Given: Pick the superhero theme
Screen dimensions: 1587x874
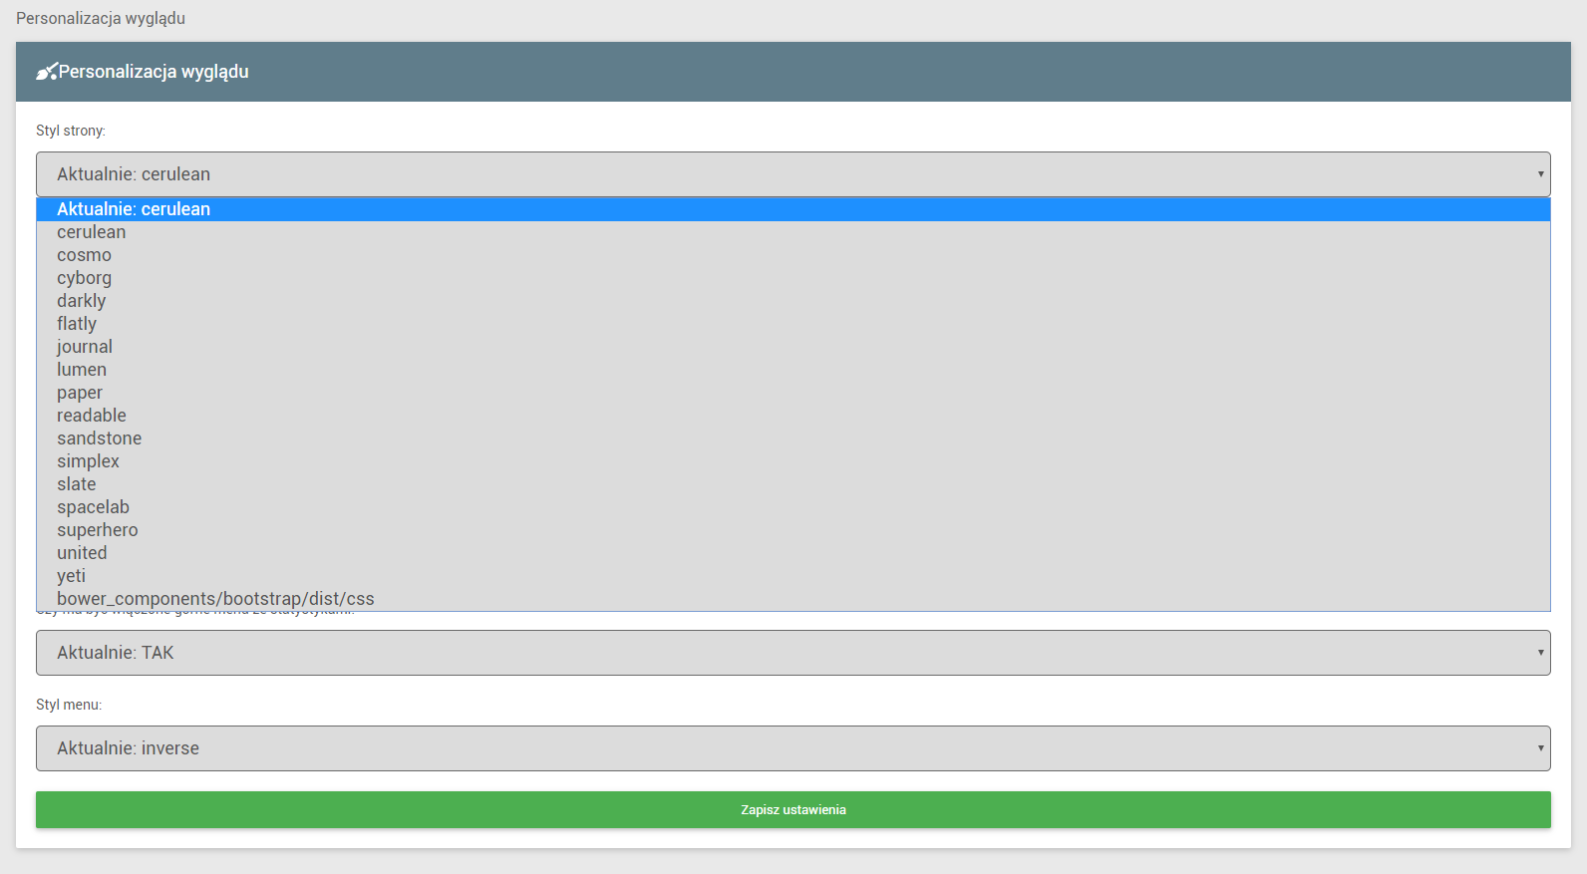Looking at the screenshot, I should click(x=98, y=530).
